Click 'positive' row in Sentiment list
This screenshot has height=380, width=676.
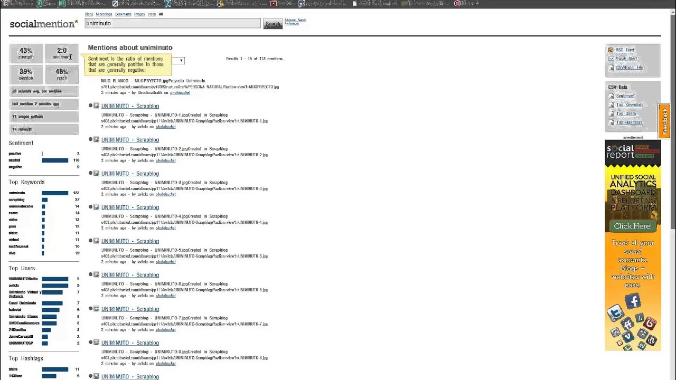44,154
